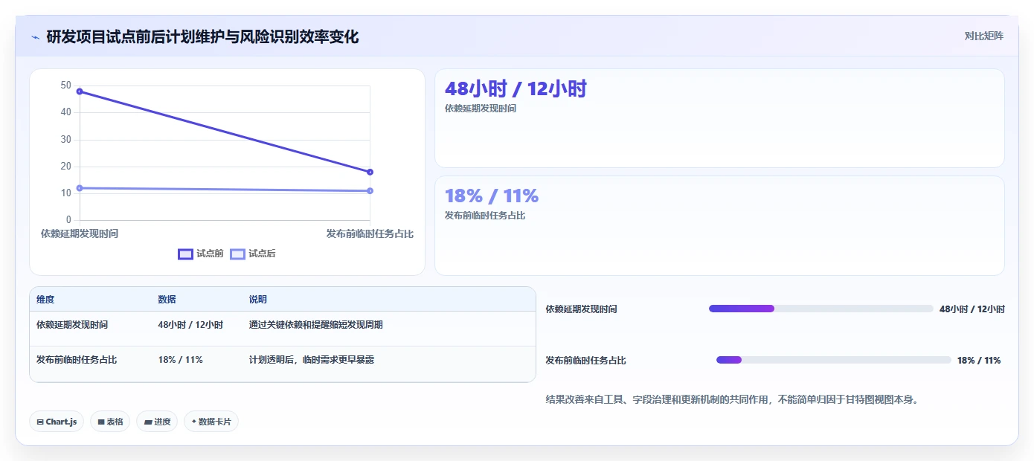Click the 试点后 data point at 12
The image size is (1034, 461).
80,188
